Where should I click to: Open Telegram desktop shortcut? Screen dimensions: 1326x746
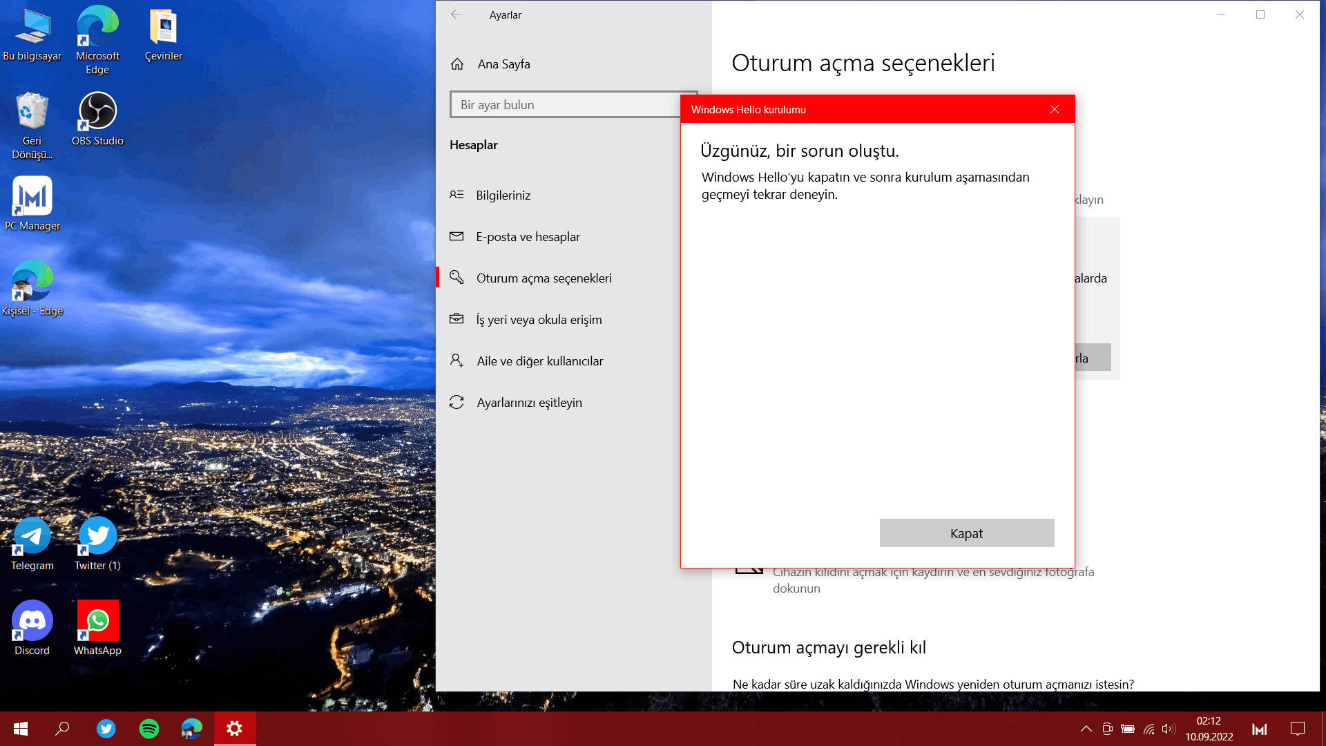click(32, 542)
